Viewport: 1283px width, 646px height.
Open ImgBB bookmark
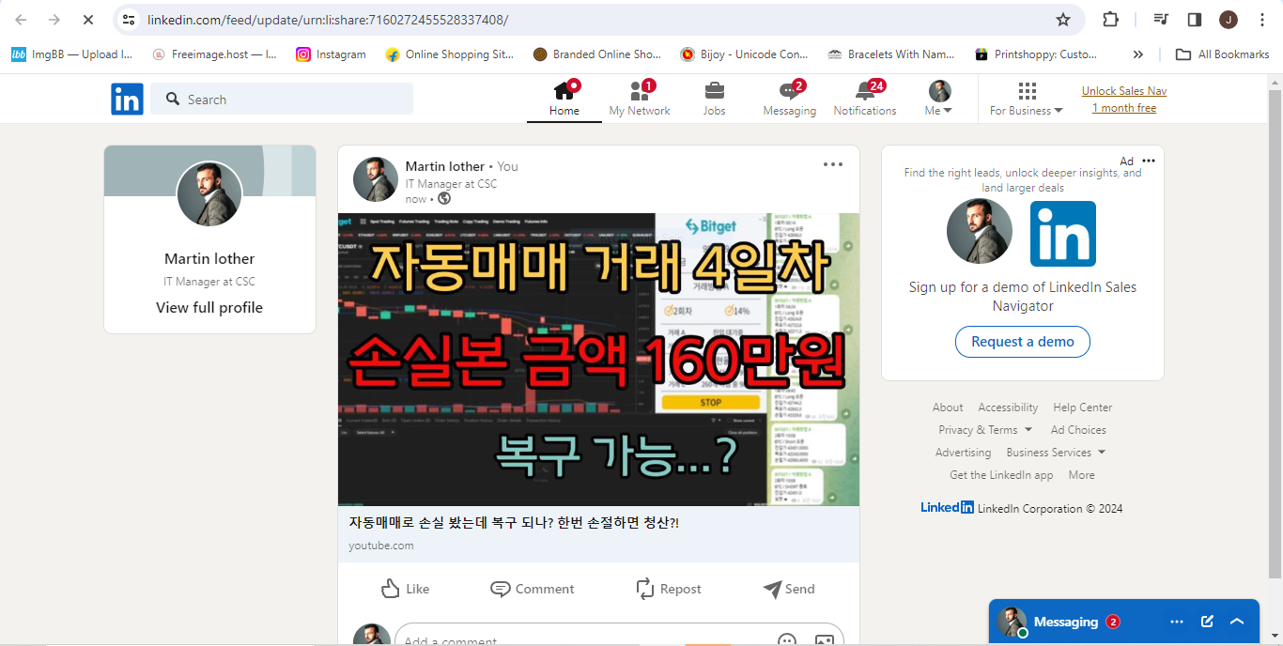72,54
